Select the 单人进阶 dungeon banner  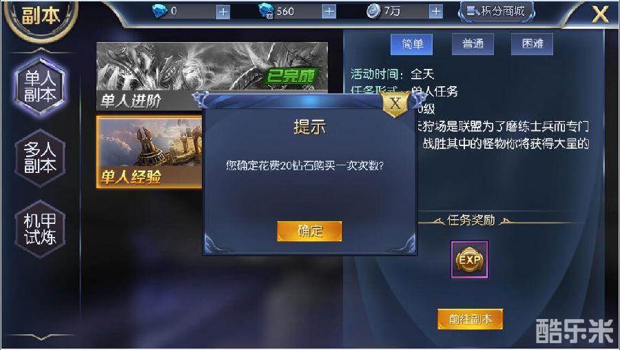[x=212, y=76]
